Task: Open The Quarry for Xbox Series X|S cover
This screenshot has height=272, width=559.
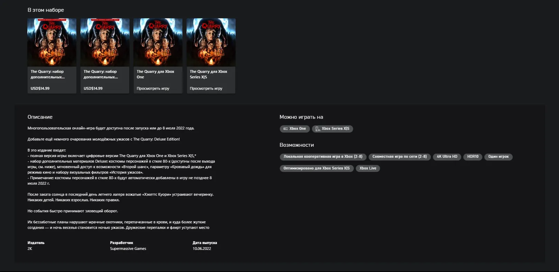Action: pyautogui.click(x=211, y=42)
